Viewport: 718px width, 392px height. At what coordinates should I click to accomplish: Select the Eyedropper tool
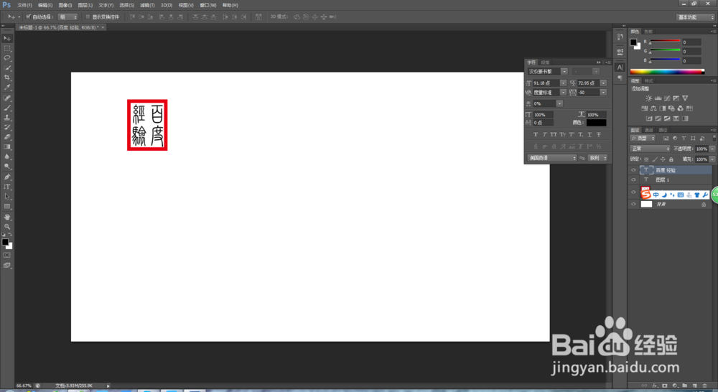[7, 88]
